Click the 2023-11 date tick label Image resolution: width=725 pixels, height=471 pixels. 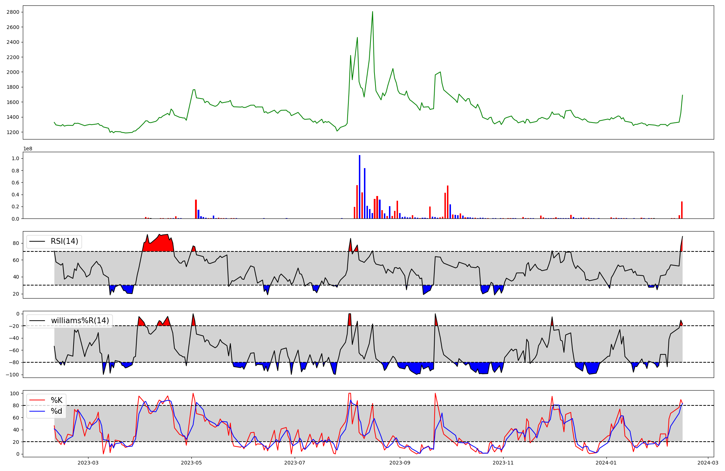point(504,463)
